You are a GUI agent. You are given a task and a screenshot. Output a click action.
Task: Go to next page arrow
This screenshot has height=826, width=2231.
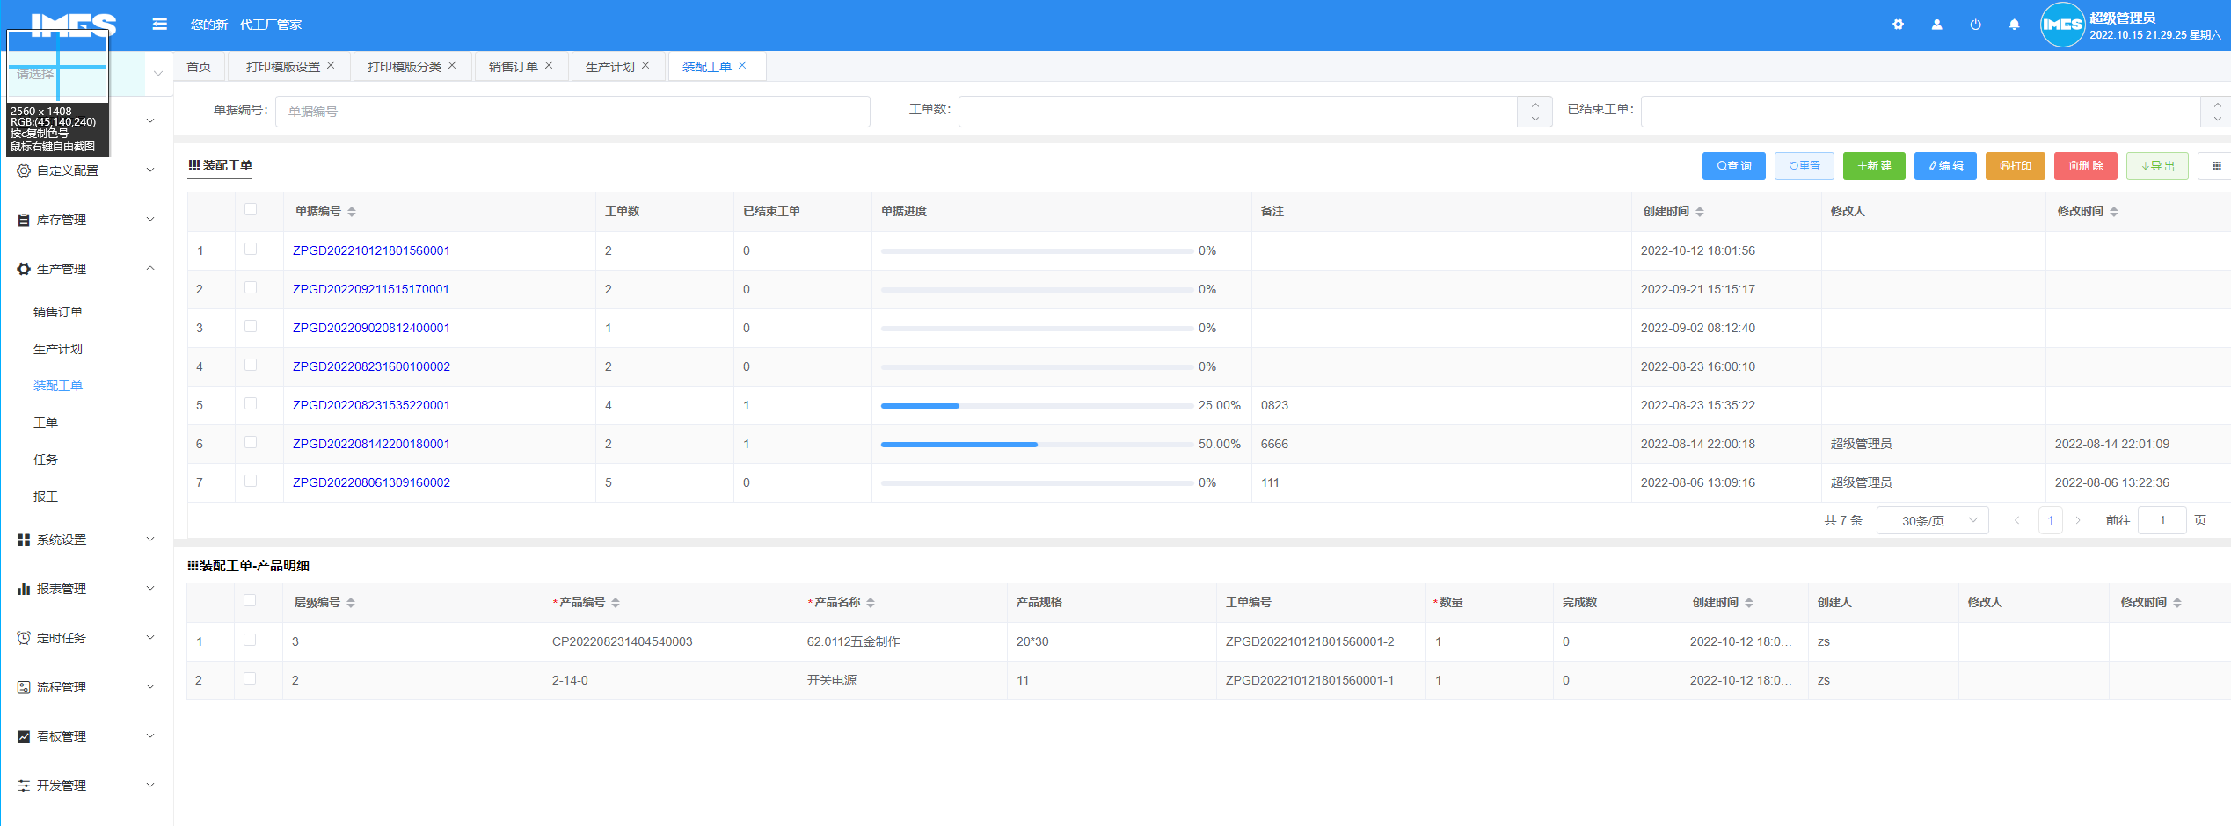[2078, 520]
